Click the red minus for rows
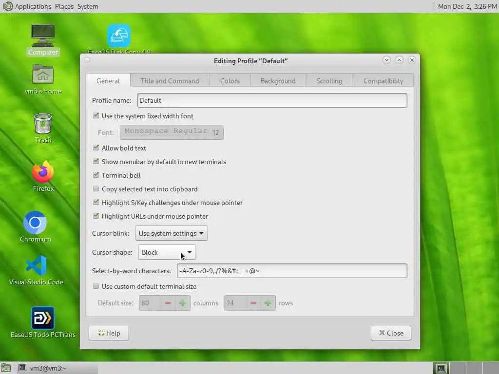Viewport: 499px width, 374px height. (x=253, y=303)
